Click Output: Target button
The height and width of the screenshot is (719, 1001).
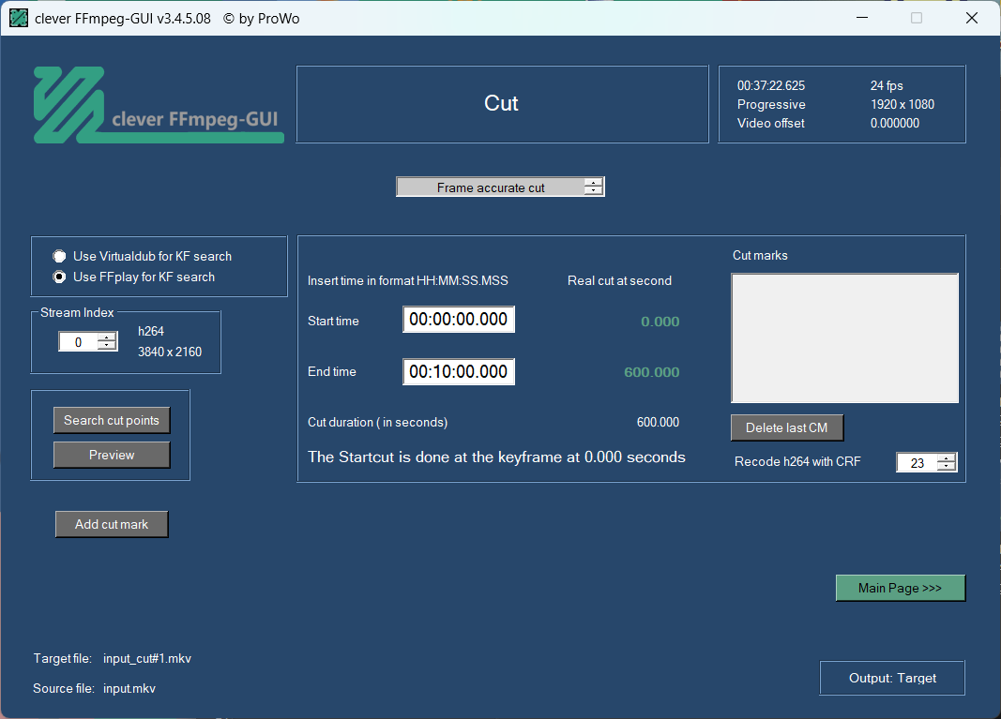[x=892, y=678]
